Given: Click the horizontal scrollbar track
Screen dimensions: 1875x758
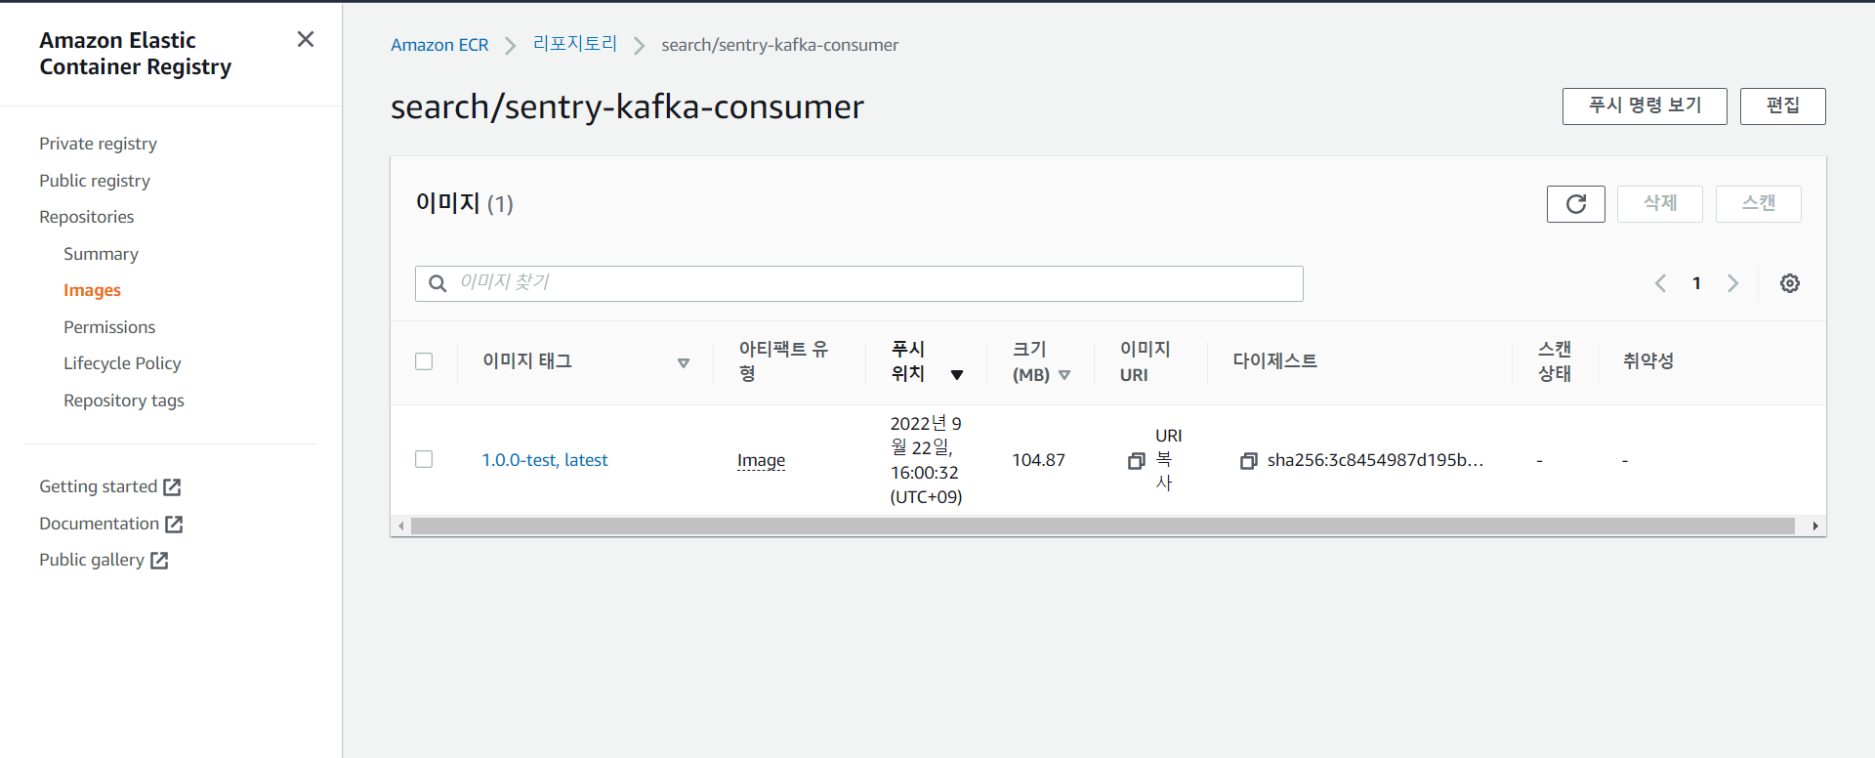Looking at the screenshot, I should pos(1103,526).
